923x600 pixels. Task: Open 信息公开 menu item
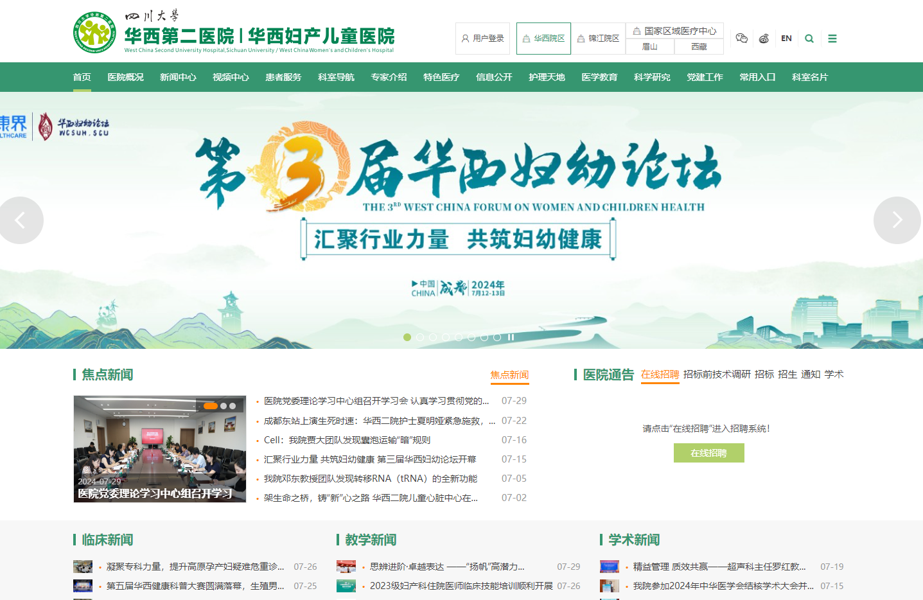pyautogui.click(x=495, y=77)
